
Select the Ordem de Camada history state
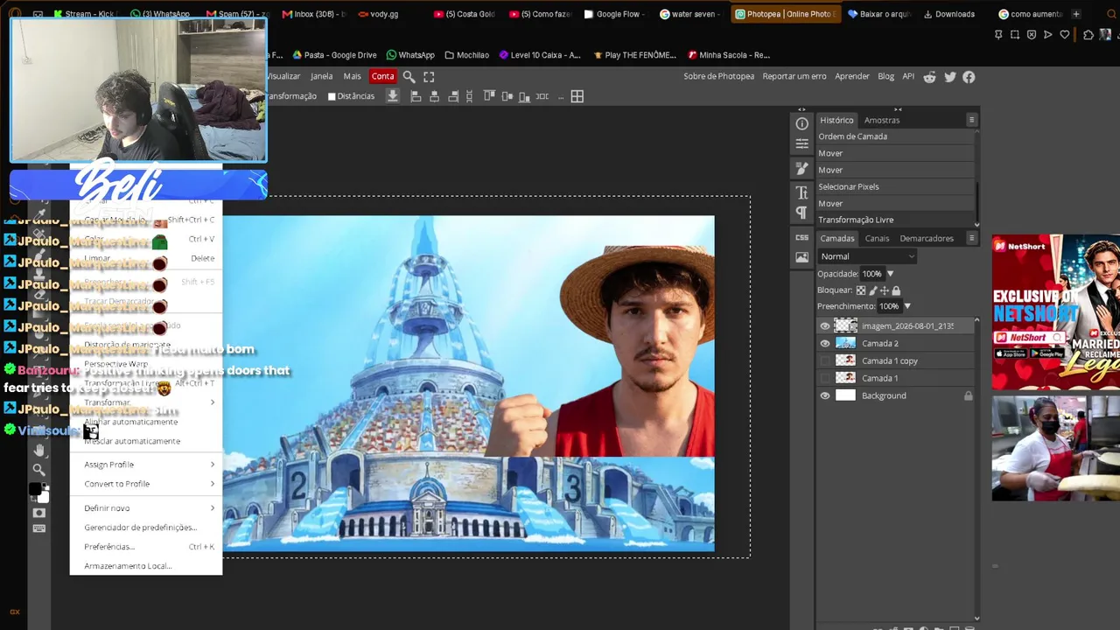tap(895, 136)
